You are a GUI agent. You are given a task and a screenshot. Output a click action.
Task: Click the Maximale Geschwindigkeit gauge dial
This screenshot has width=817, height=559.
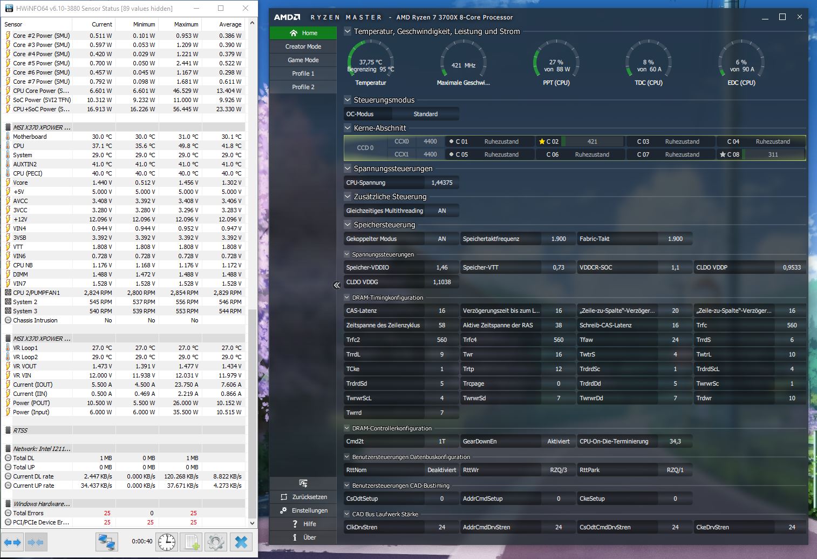click(x=464, y=63)
